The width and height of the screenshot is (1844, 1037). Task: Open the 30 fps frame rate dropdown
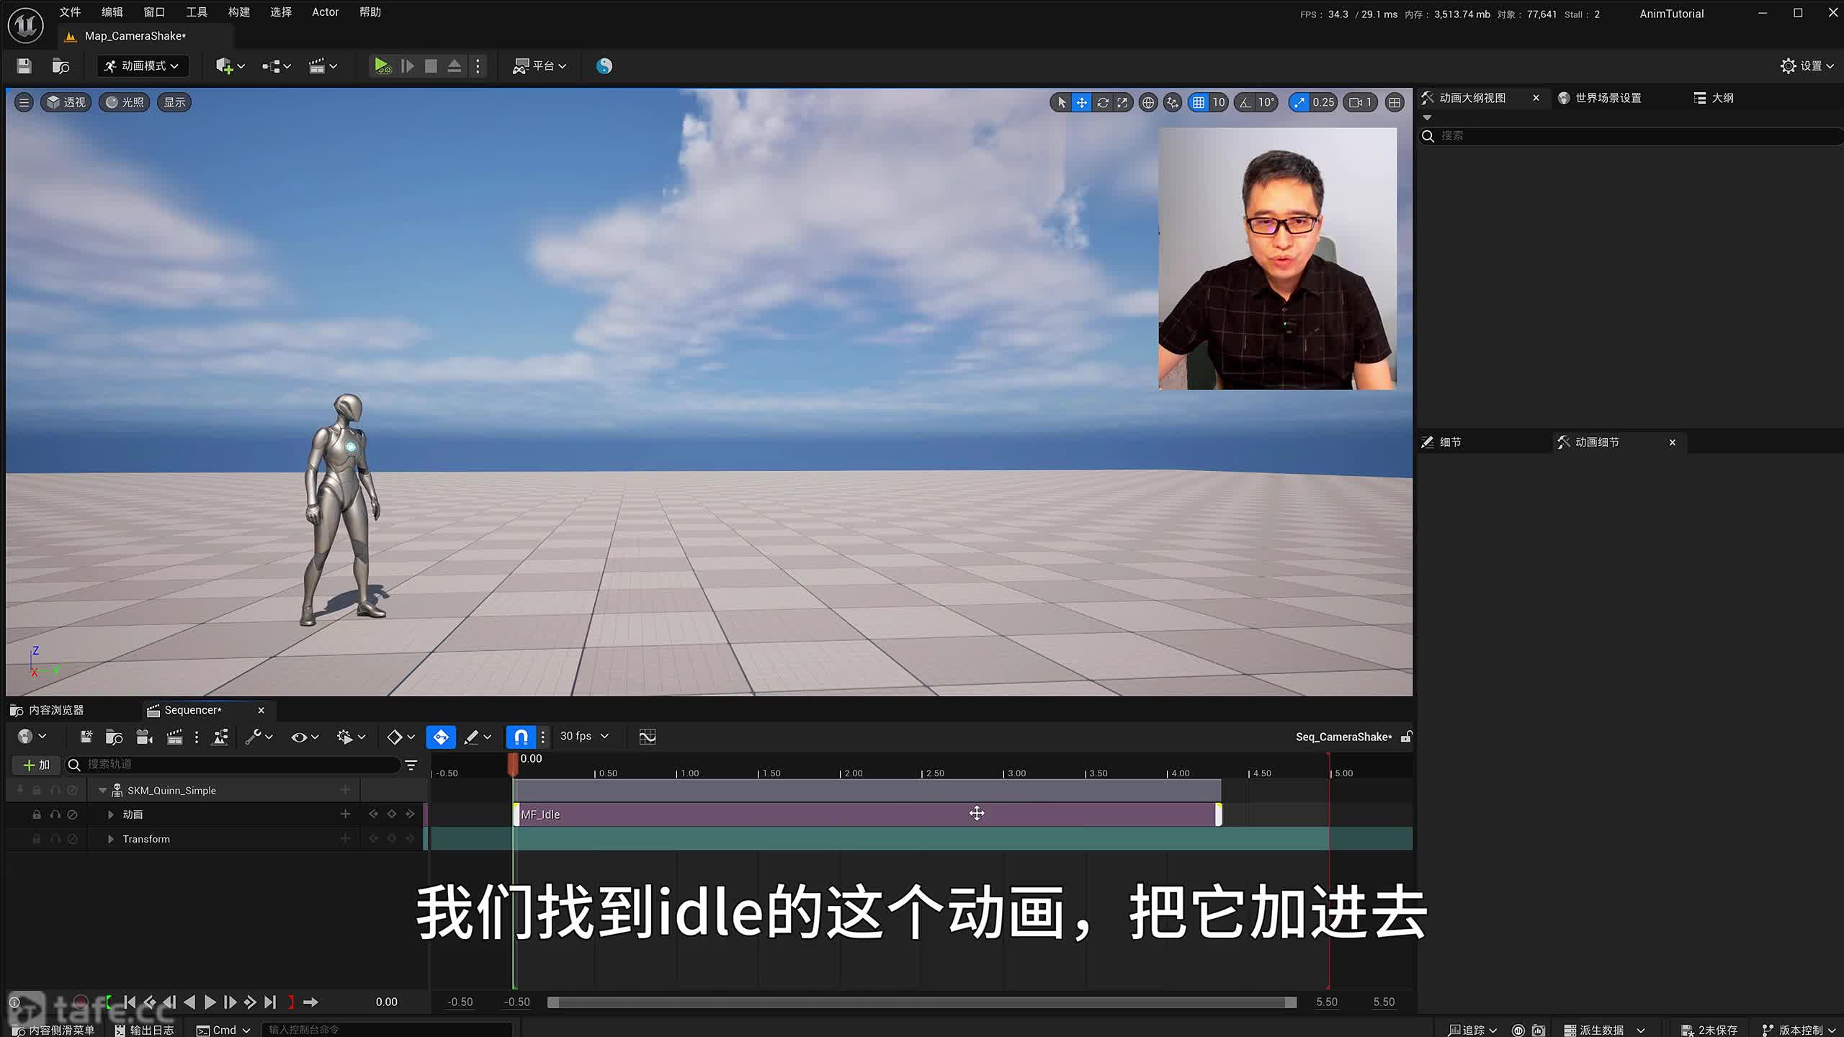tap(584, 736)
